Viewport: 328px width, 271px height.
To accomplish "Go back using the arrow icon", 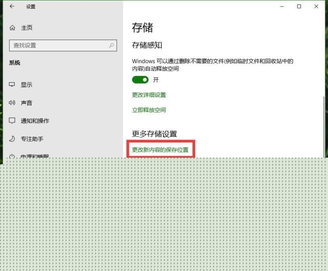I will [12, 7].
